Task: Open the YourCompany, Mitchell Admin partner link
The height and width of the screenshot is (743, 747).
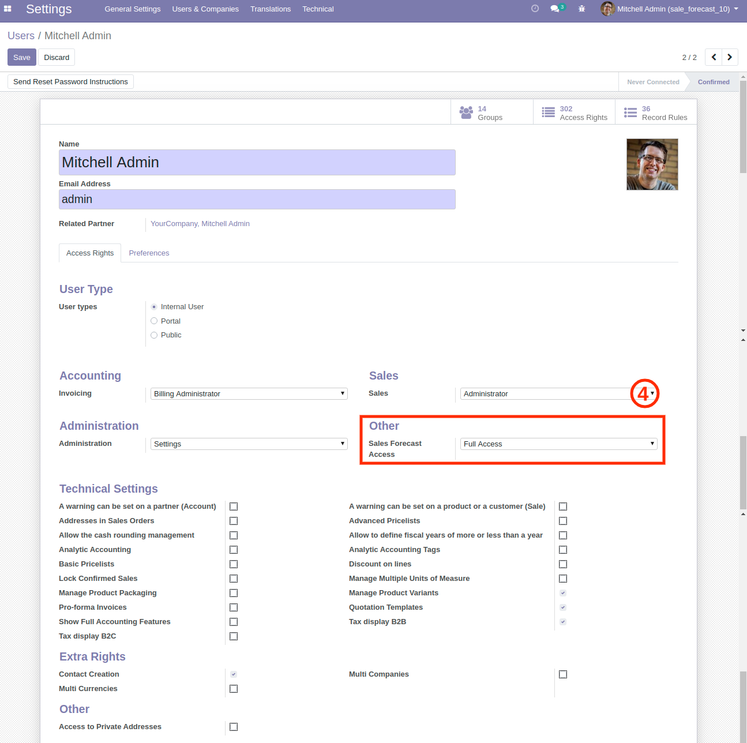Action: point(200,224)
